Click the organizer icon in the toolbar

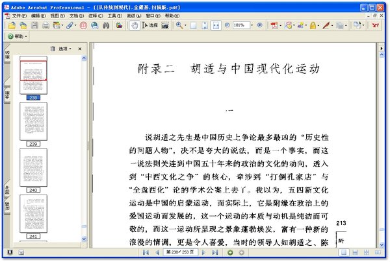(57, 25)
